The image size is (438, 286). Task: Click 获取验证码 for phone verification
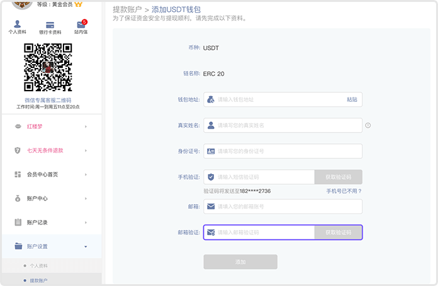tap(339, 177)
